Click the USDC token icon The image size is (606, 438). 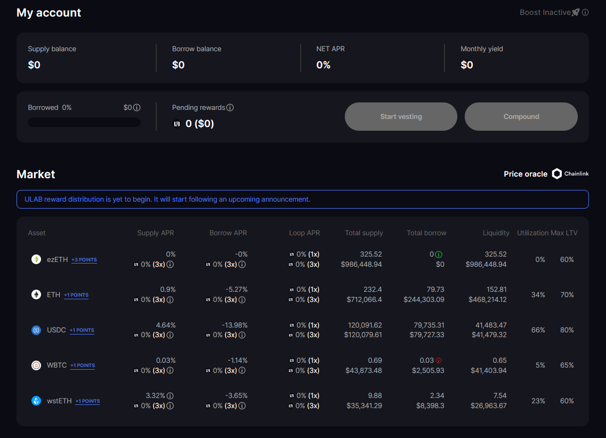pyautogui.click(x=36, y=330)
